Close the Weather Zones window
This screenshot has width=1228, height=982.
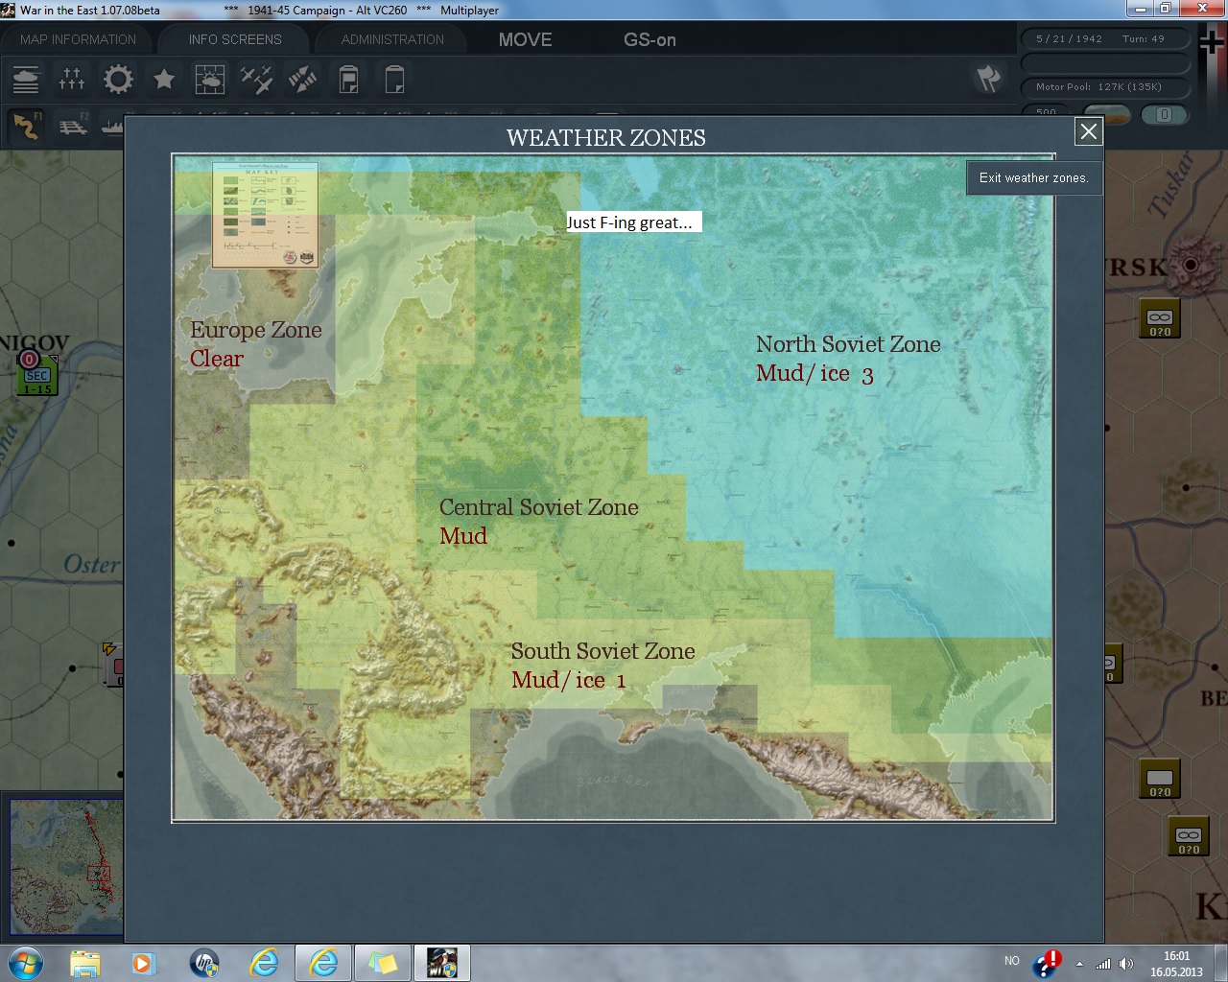click(1088, 131)
